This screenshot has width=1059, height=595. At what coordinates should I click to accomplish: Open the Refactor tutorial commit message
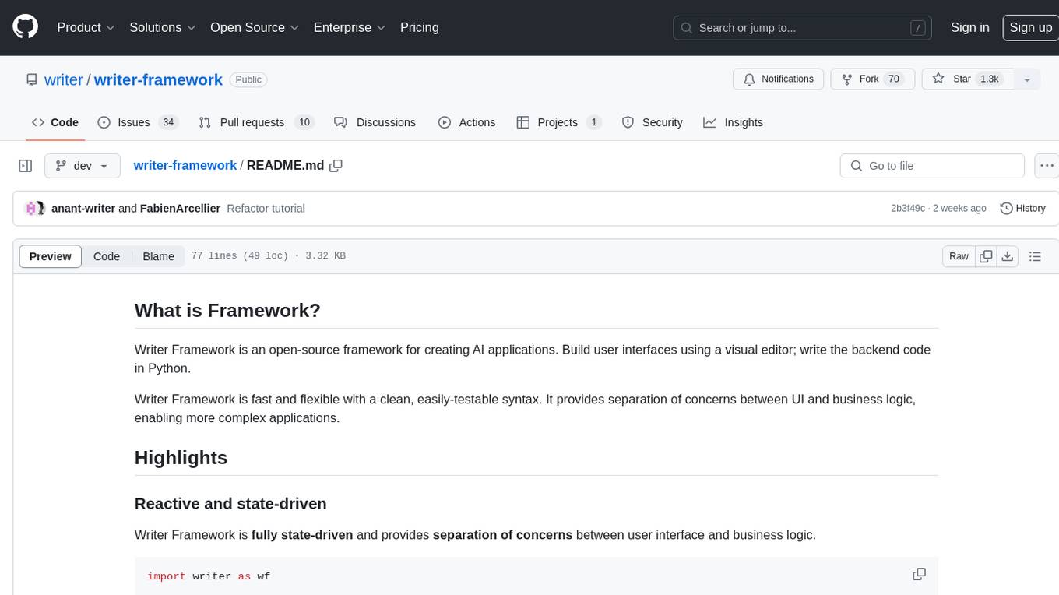point(266,209)
